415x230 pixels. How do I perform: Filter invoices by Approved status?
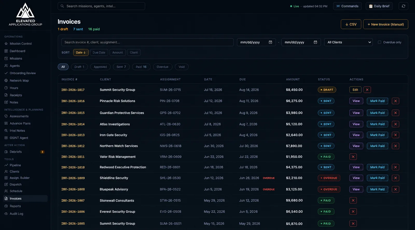pos(100,67)
